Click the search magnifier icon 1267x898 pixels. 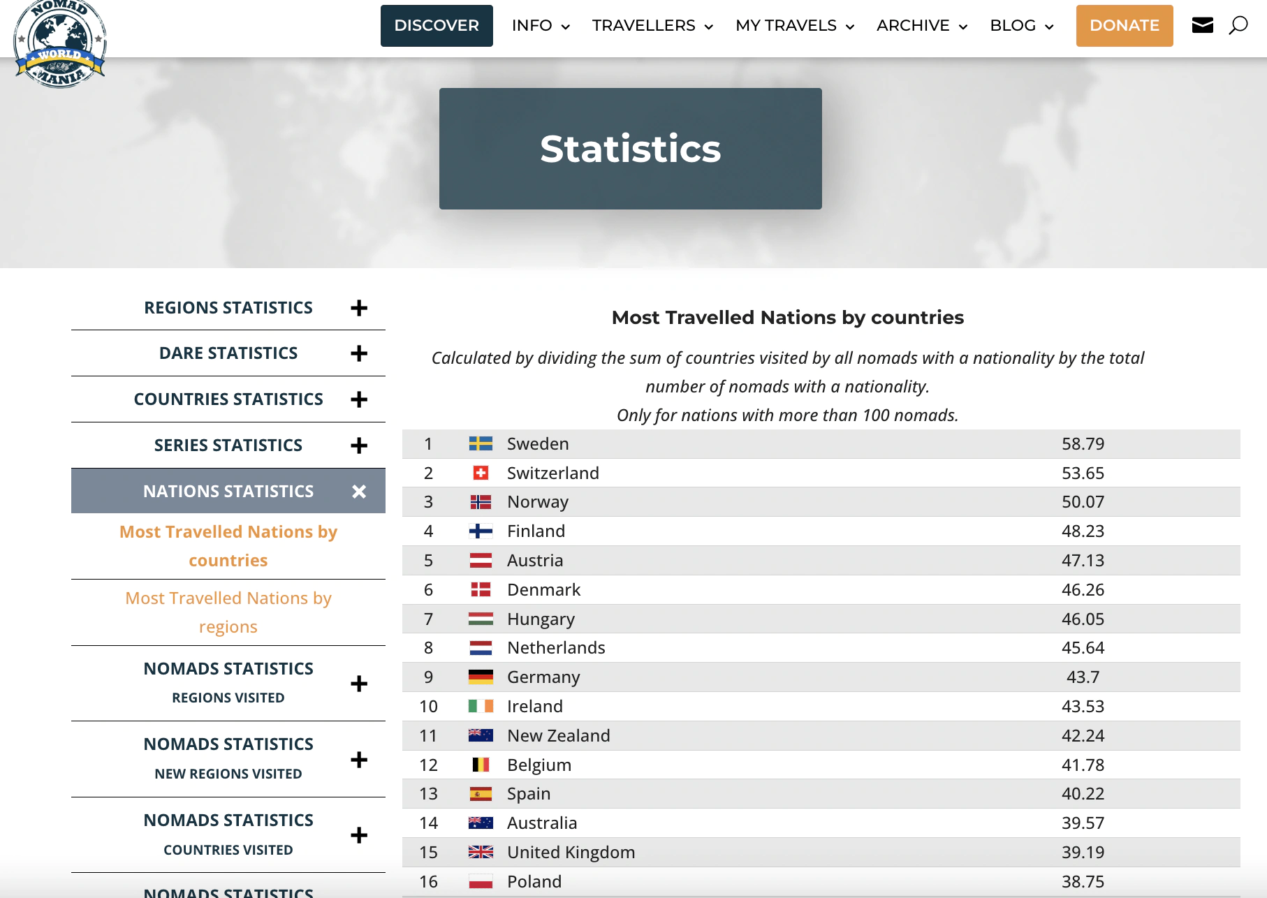coord(1238,26)
